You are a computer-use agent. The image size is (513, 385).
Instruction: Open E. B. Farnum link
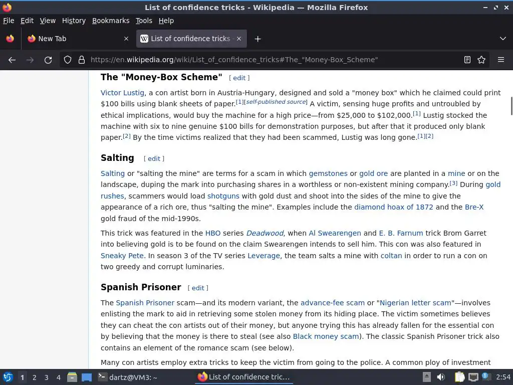(x=401, y=233)
